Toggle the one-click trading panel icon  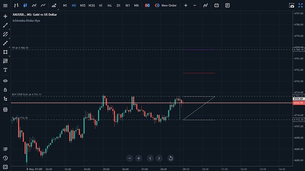(147, 5)
